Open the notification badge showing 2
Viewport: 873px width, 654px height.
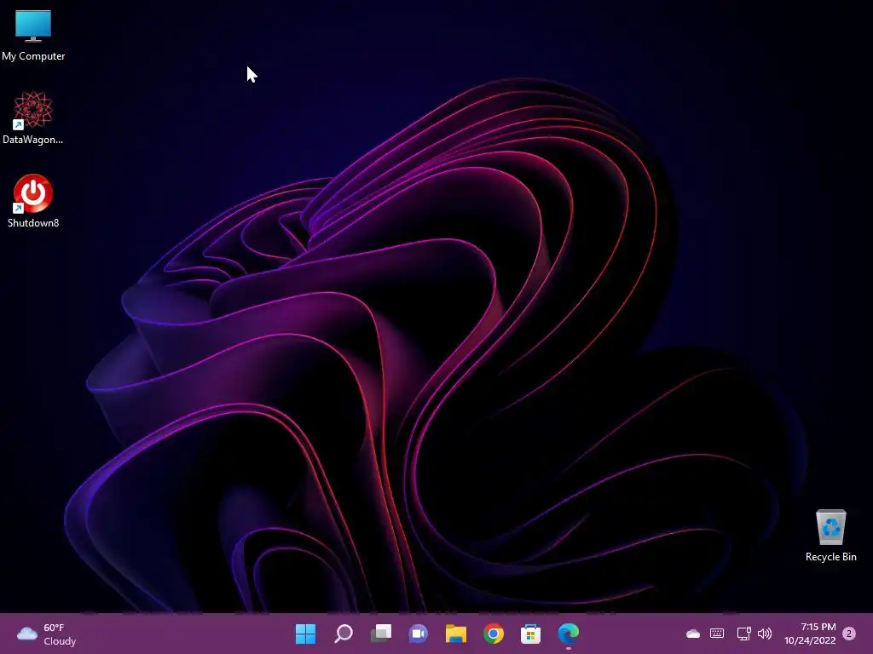pos(849,634)
